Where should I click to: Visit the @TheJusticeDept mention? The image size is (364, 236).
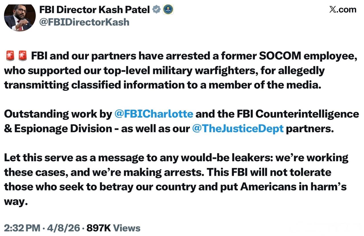[238, 129]
